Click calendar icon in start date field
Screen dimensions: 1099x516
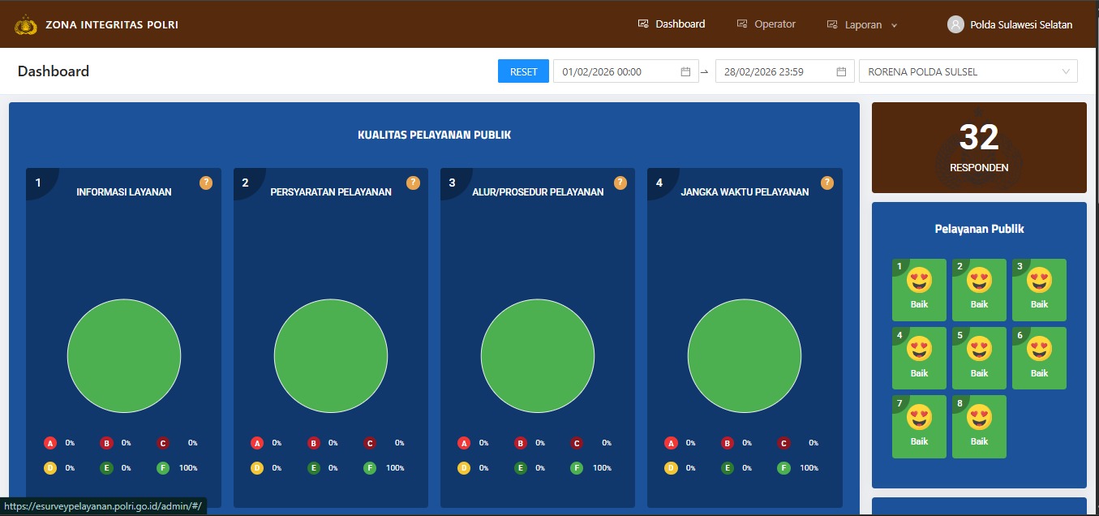click(x=685, y=71)
